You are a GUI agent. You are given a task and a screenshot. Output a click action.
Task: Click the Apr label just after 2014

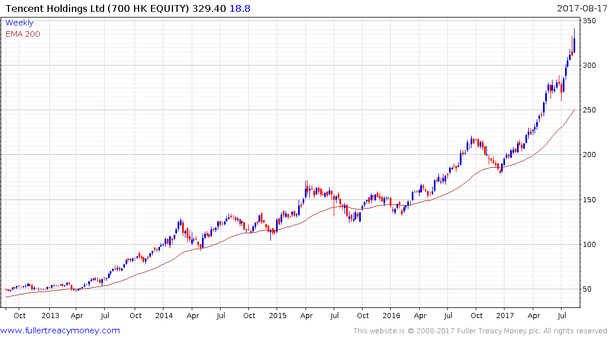193,316
